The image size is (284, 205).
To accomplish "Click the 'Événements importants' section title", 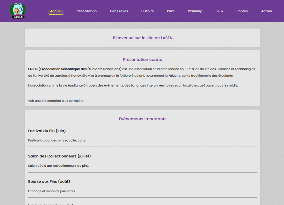I will tap(143, 119).
